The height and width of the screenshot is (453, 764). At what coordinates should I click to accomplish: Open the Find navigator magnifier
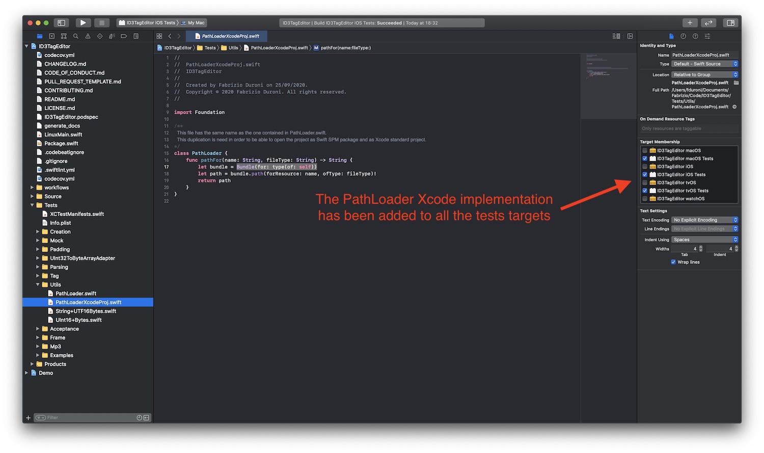tap(75, 36)
